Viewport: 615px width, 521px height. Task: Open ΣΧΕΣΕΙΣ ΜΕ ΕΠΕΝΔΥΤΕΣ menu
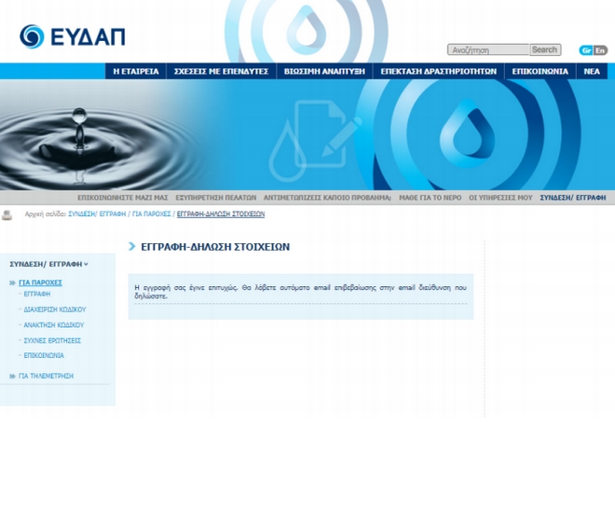pyautogui.click(x=221, y=71)
